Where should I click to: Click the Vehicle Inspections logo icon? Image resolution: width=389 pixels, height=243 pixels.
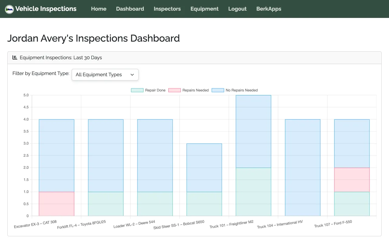click(9, 9)
